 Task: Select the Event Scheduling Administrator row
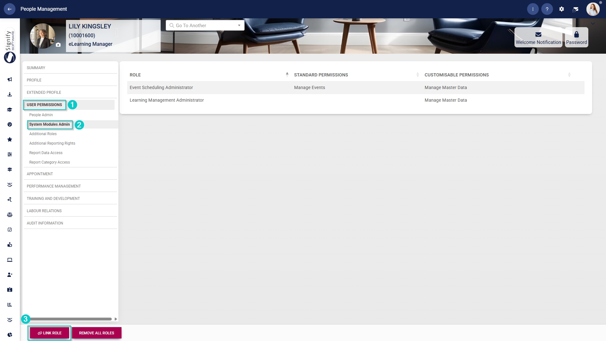pyautogui.click(x=356, y=87)
